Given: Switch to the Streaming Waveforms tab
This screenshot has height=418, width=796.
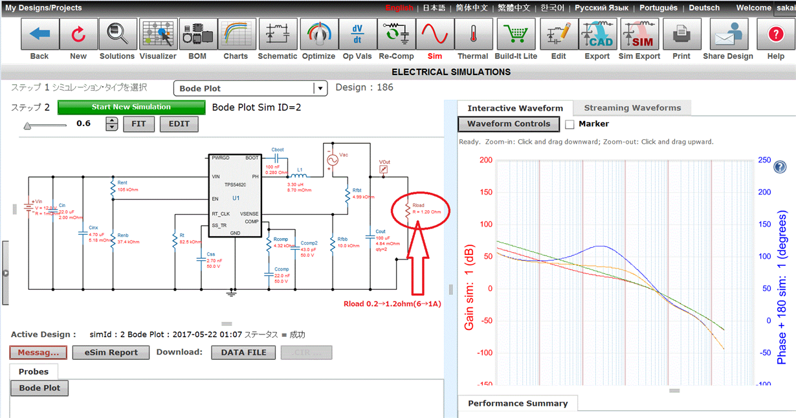Looking at the screenshot, I should (631, 108).
